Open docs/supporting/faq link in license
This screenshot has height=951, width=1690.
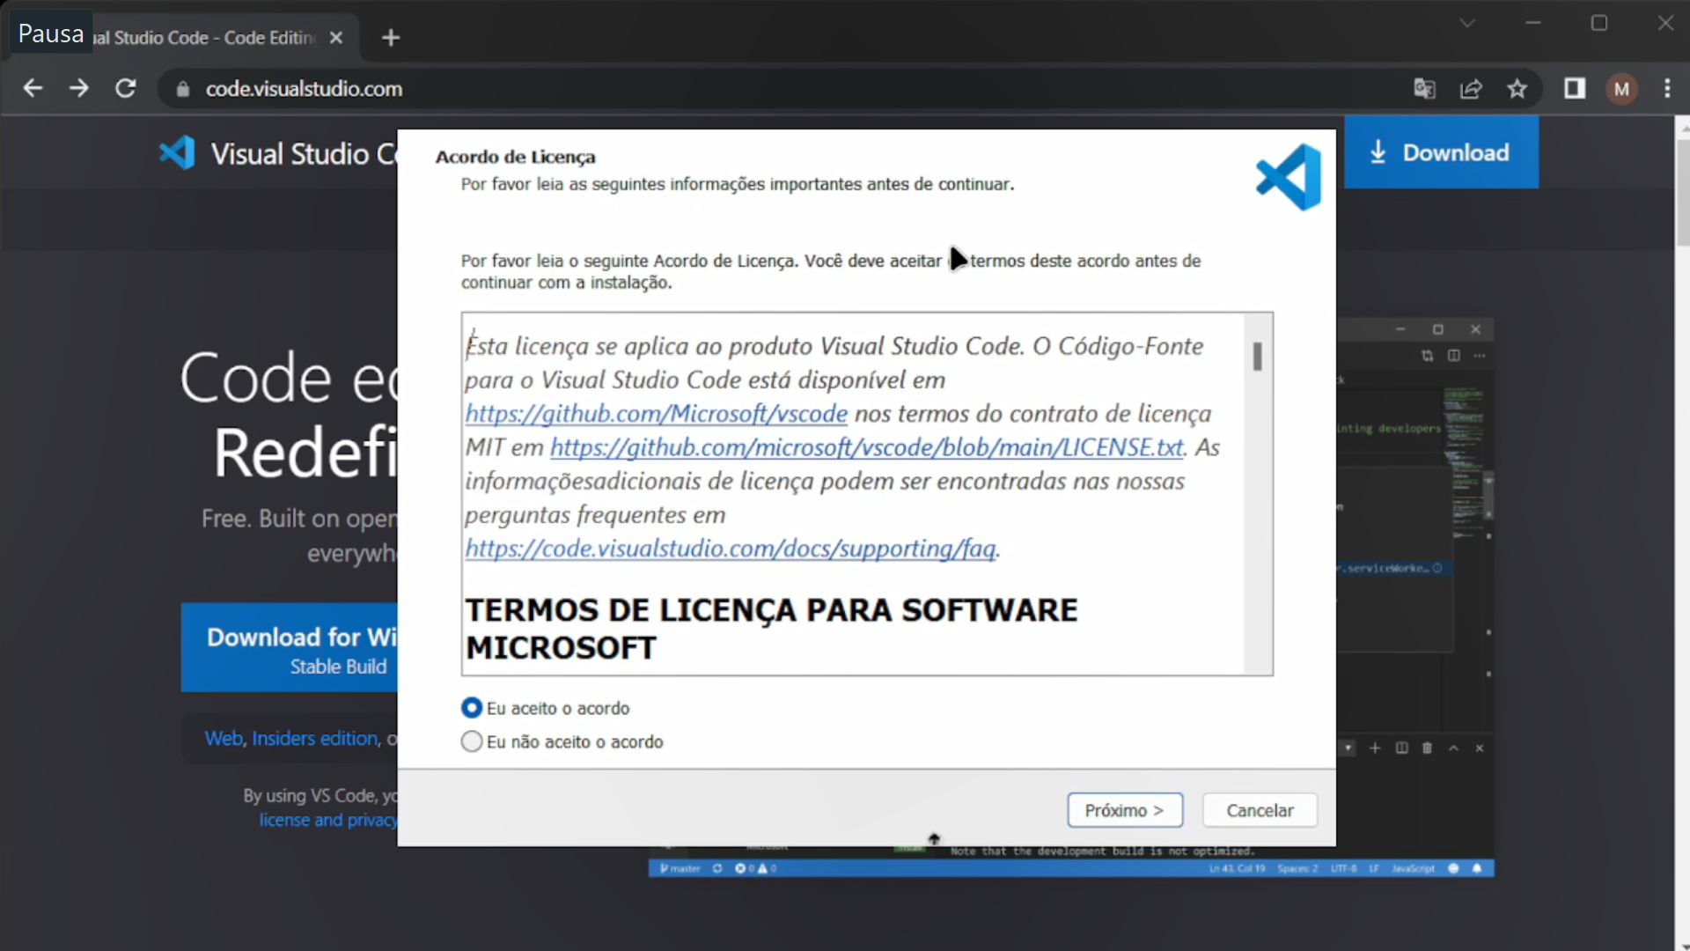pos(731,549)
